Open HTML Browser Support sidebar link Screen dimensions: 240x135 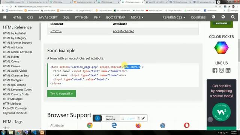pos(17,43)
